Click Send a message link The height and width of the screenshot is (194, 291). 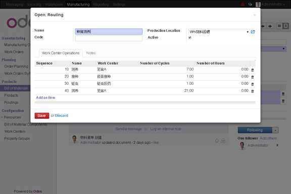point(128,129)
